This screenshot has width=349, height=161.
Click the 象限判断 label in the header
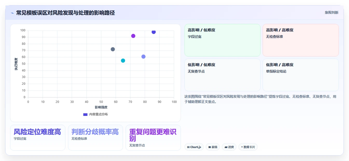331,12
